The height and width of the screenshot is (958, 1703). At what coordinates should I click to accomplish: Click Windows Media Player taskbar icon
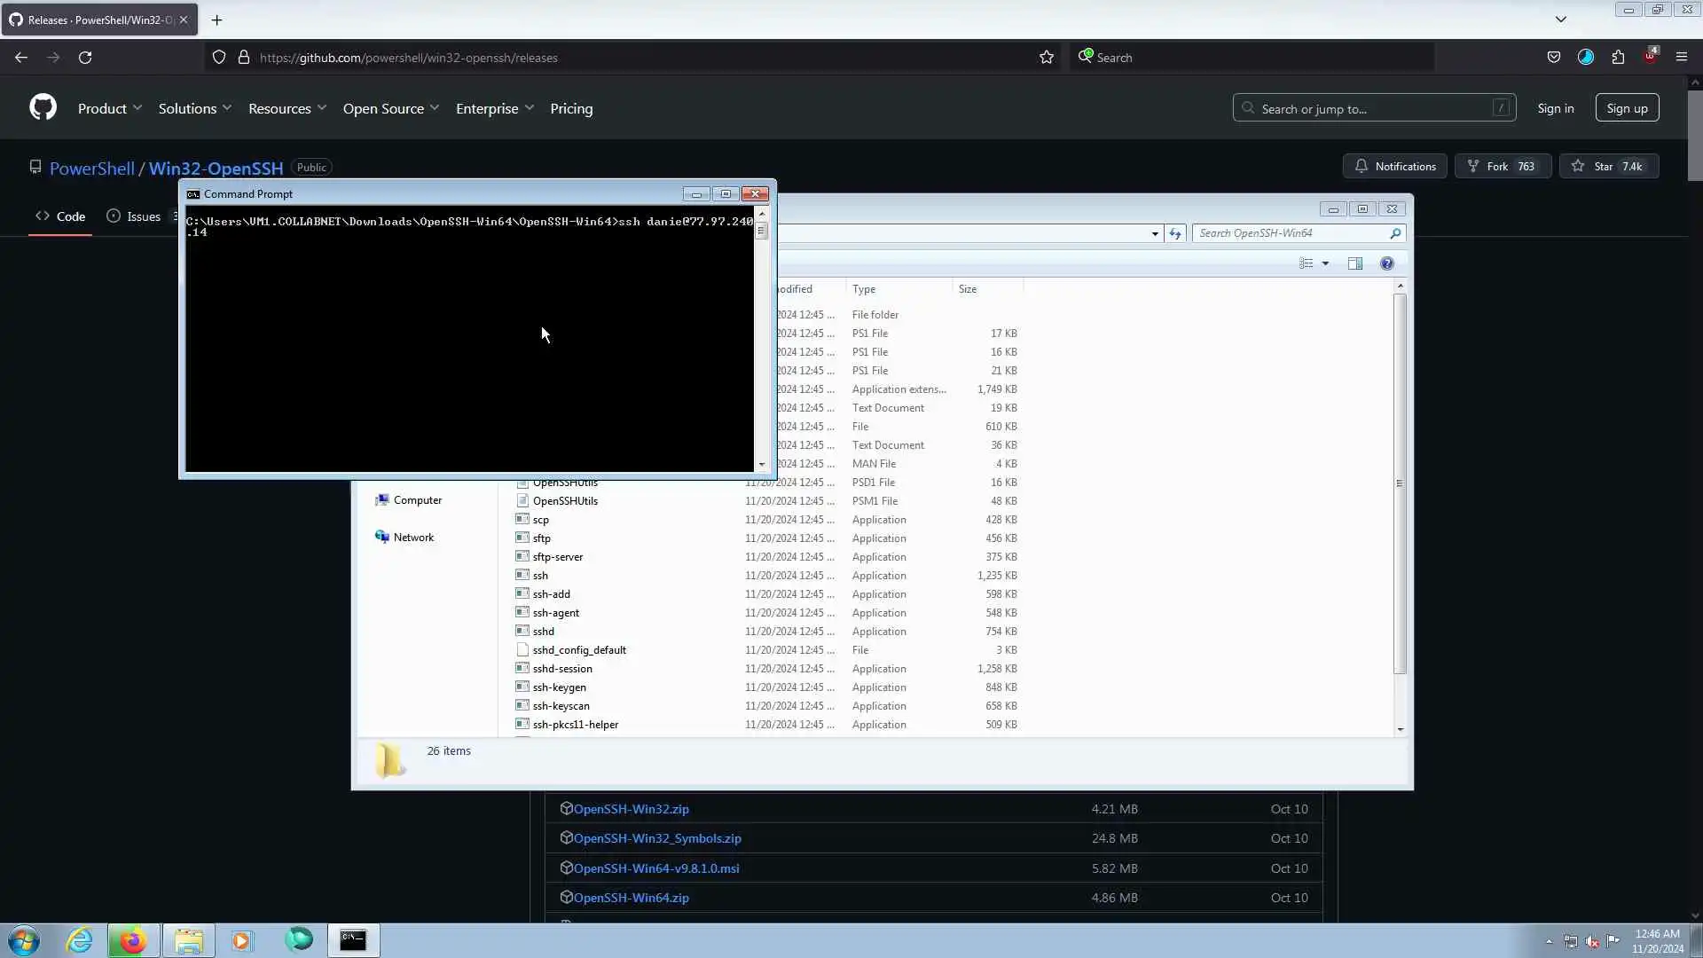242,940
